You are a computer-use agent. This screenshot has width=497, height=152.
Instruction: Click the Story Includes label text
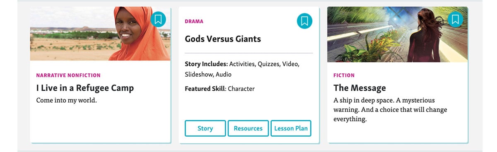[x=206, y=64]
